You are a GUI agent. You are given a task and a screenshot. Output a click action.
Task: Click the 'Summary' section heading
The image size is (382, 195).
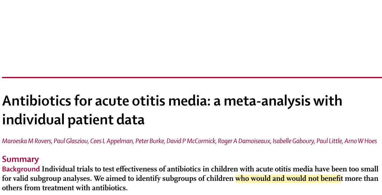(x=20, y=159)
